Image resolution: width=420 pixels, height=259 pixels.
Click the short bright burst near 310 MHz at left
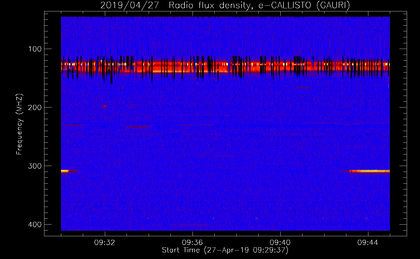click(x=65, y=171)
